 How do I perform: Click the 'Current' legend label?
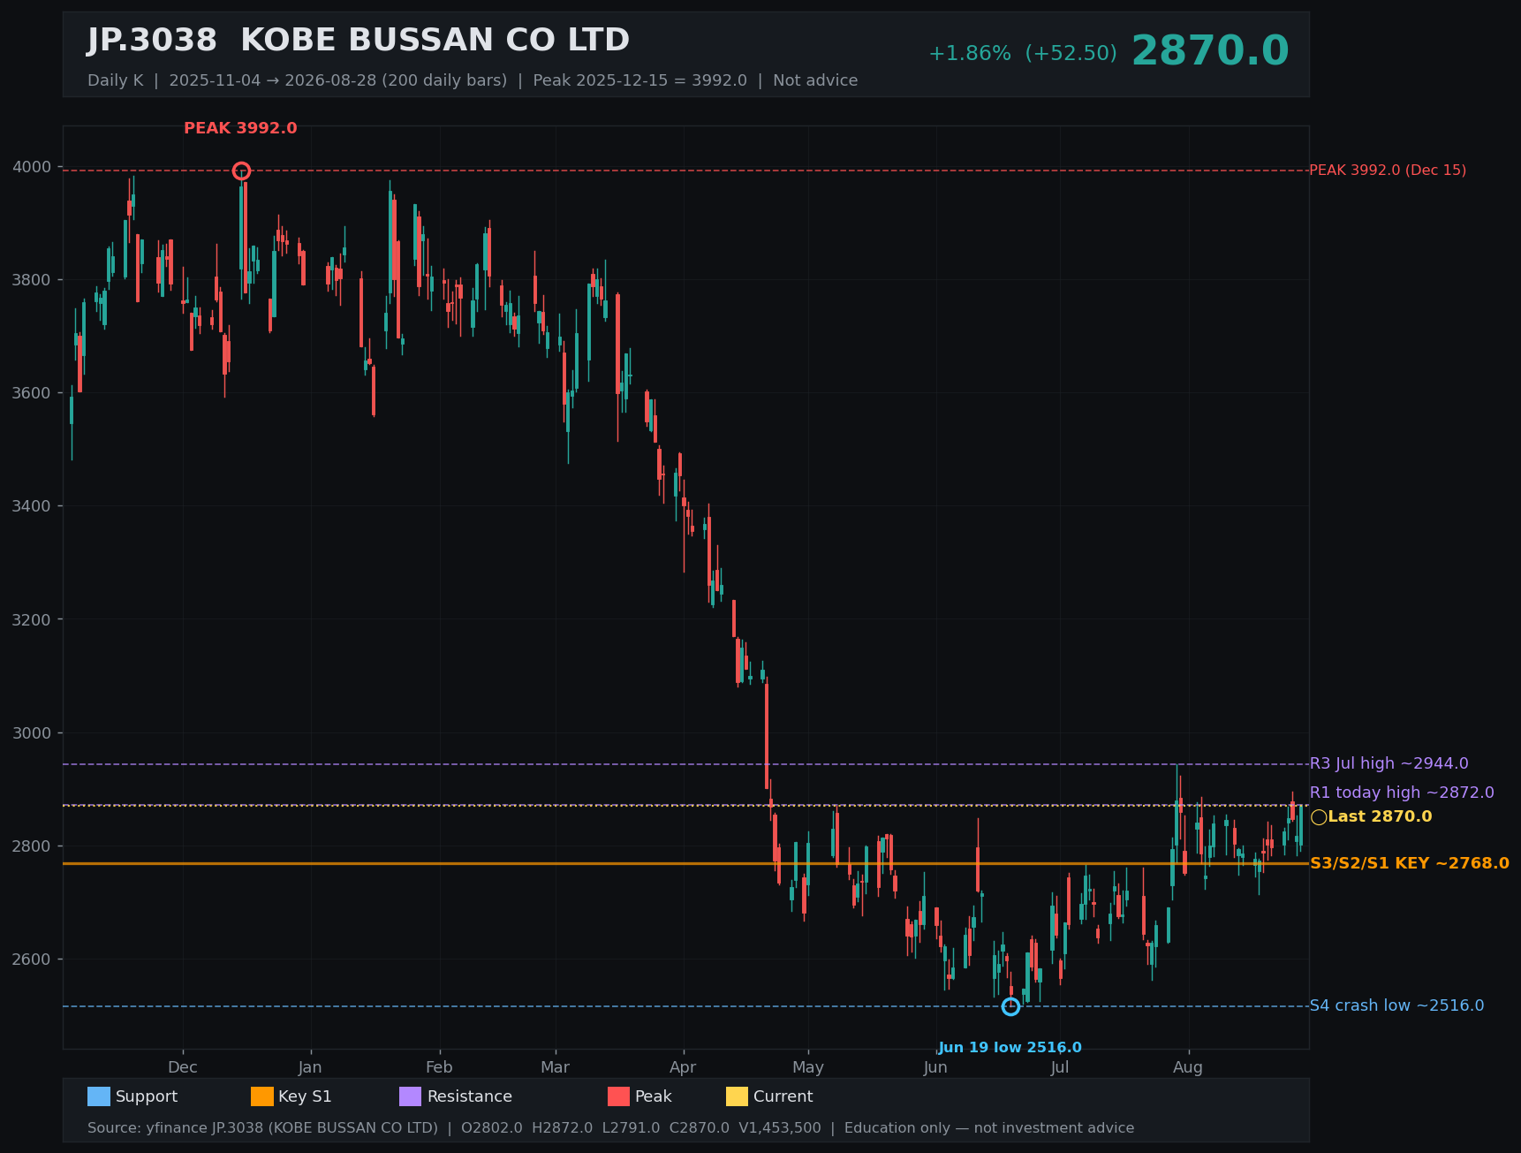tap(783, 1096)
